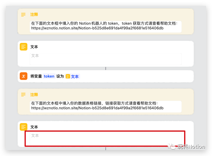The height and width of the screenshot is (156, 212).
Task: Click the yellow text icon of the bottom 文本 action
Action: coord(24,127)
